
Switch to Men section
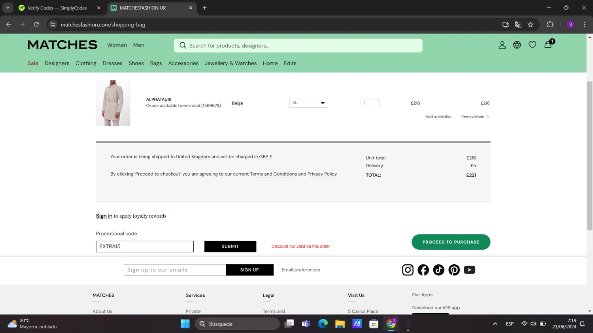[x=139, y=45]
